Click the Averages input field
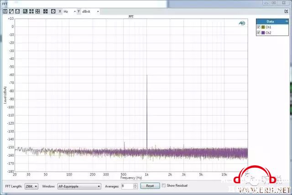The width and height of the screenshot is (292, 195). pos(127,186)
